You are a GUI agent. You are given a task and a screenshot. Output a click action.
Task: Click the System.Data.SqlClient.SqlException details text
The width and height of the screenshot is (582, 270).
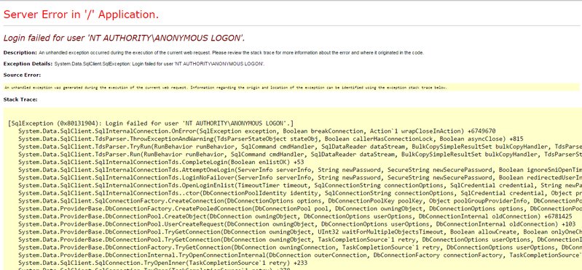[x=160, y=64]
